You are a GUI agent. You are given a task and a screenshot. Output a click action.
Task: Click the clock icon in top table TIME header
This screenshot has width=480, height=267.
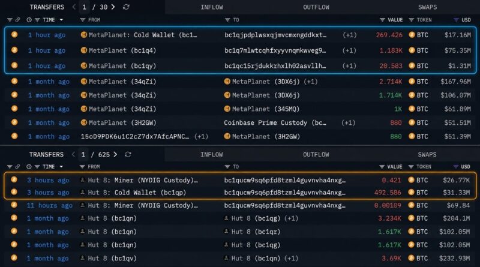(29, 20)
